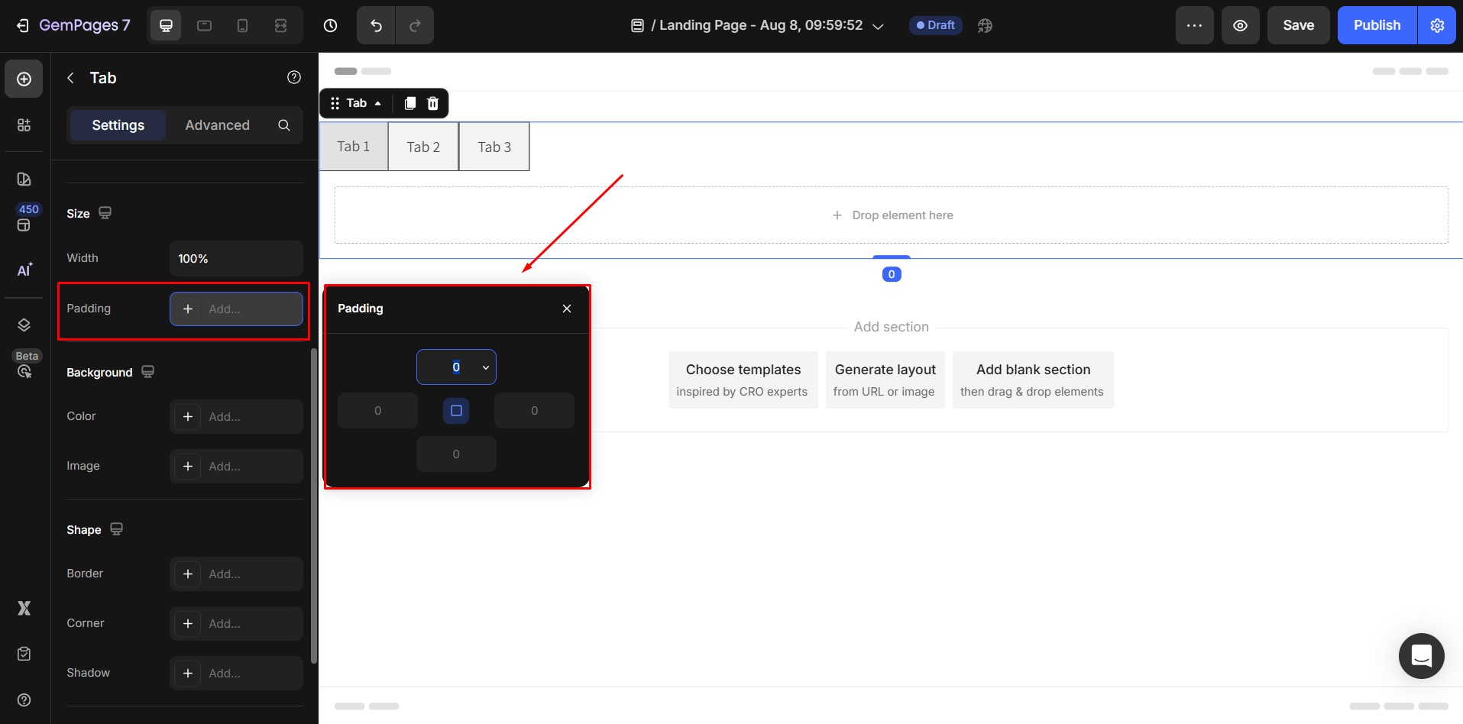
Task: Publish the landing page
Action: [x=1376, y=25]
